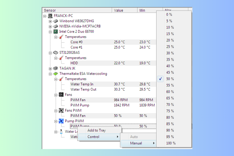Select PWM Fan row showing 50 %

point(113,116)
